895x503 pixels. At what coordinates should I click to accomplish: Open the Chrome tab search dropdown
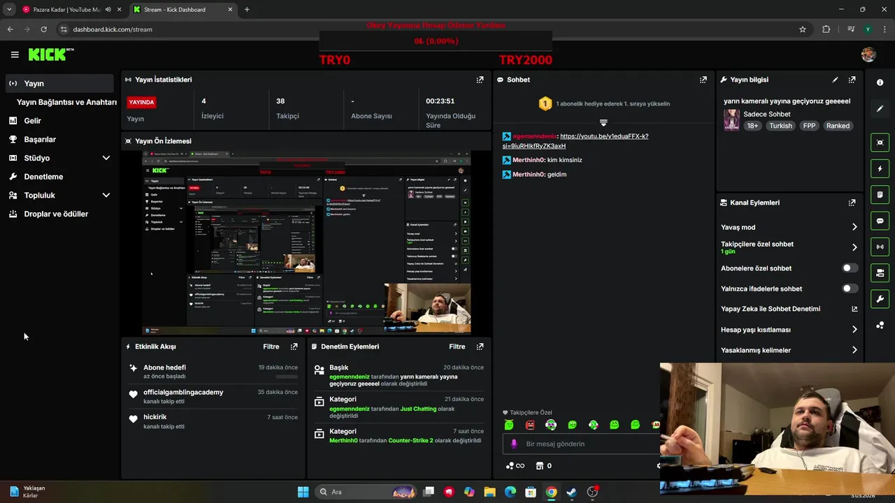9,10
